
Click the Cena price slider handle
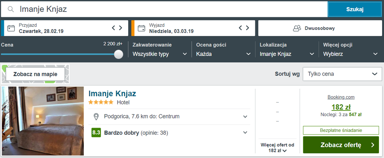pyautogui.click(x=119, y=54)
